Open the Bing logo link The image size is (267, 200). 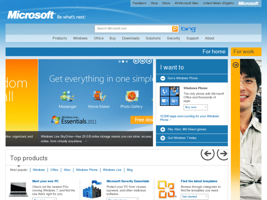click(188, 29)
